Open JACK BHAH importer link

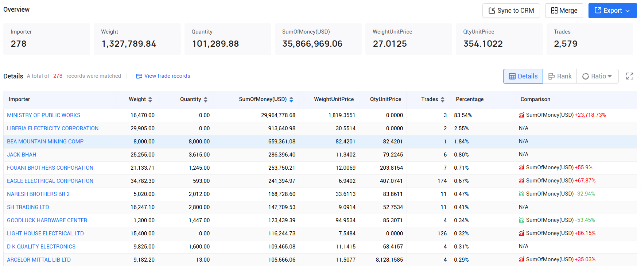(22, 155)
